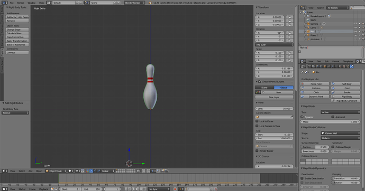The width and height of the screenshot is (365, 191).
Task: Click the Calculate Mass button
Action: (17, 33)
